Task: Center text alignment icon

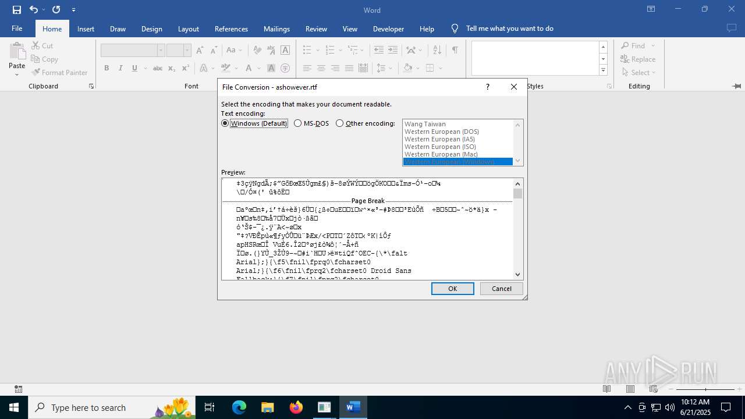Action: tap(321, 68)
